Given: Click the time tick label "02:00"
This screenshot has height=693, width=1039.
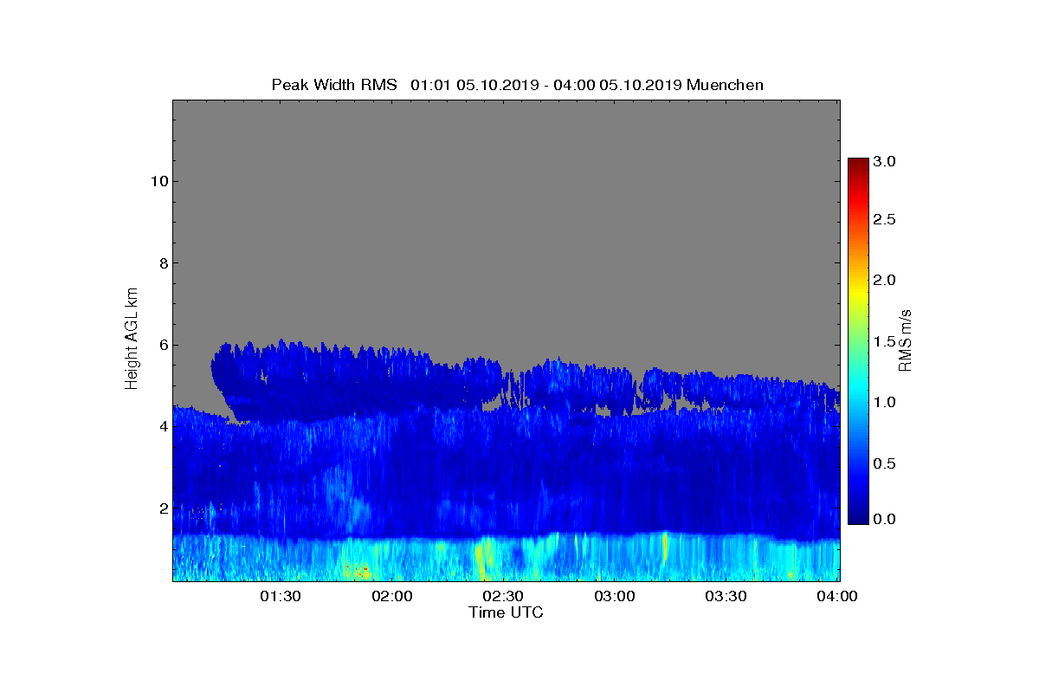Looking at the screenshot, I should click(x=392, y=596).
